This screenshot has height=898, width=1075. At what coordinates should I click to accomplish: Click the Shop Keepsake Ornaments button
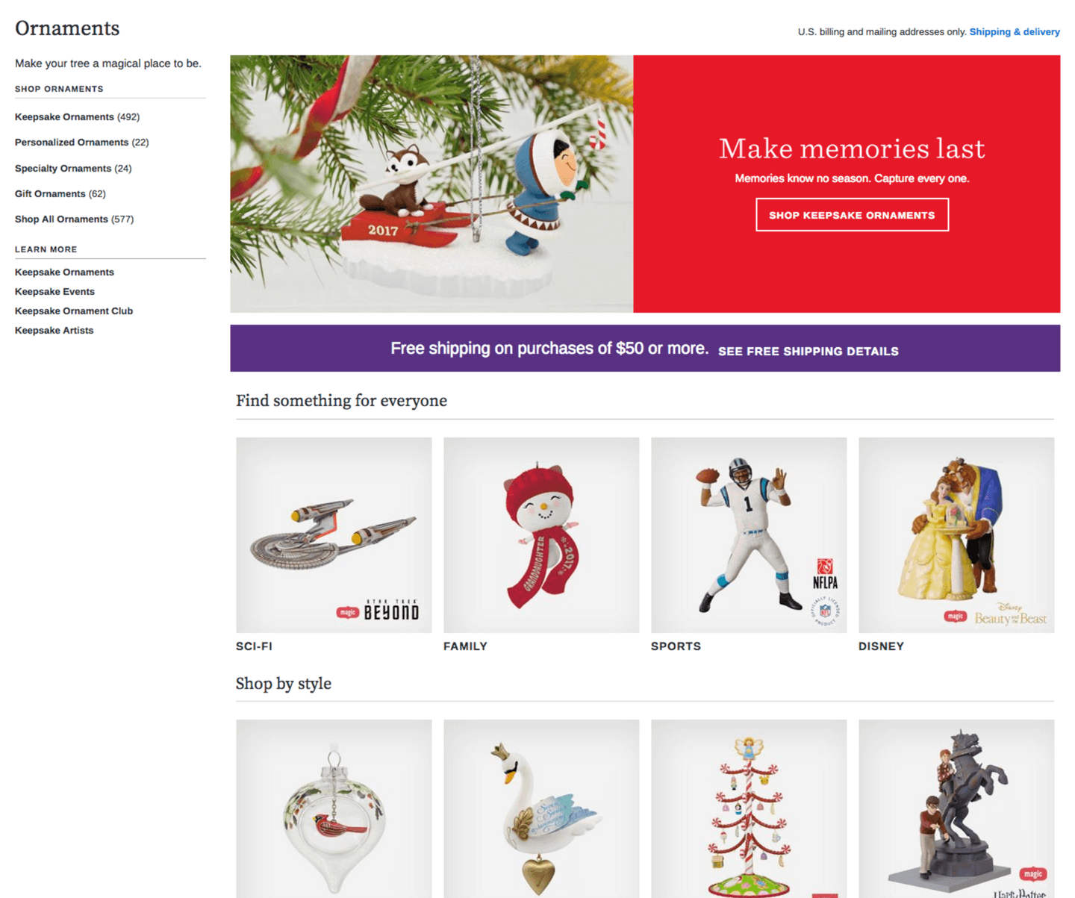852,215
